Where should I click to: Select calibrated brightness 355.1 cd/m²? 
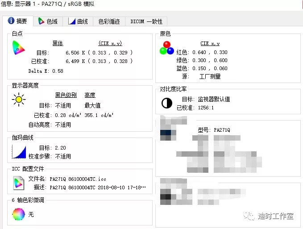(x=99, y=115)
